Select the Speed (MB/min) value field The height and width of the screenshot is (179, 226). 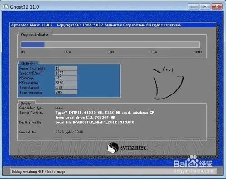pos(66,73)
